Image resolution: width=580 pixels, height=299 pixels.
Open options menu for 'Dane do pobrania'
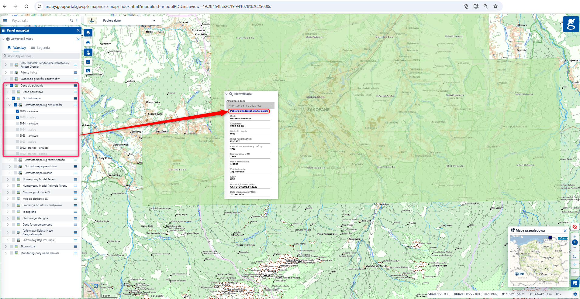click(75, 86)
